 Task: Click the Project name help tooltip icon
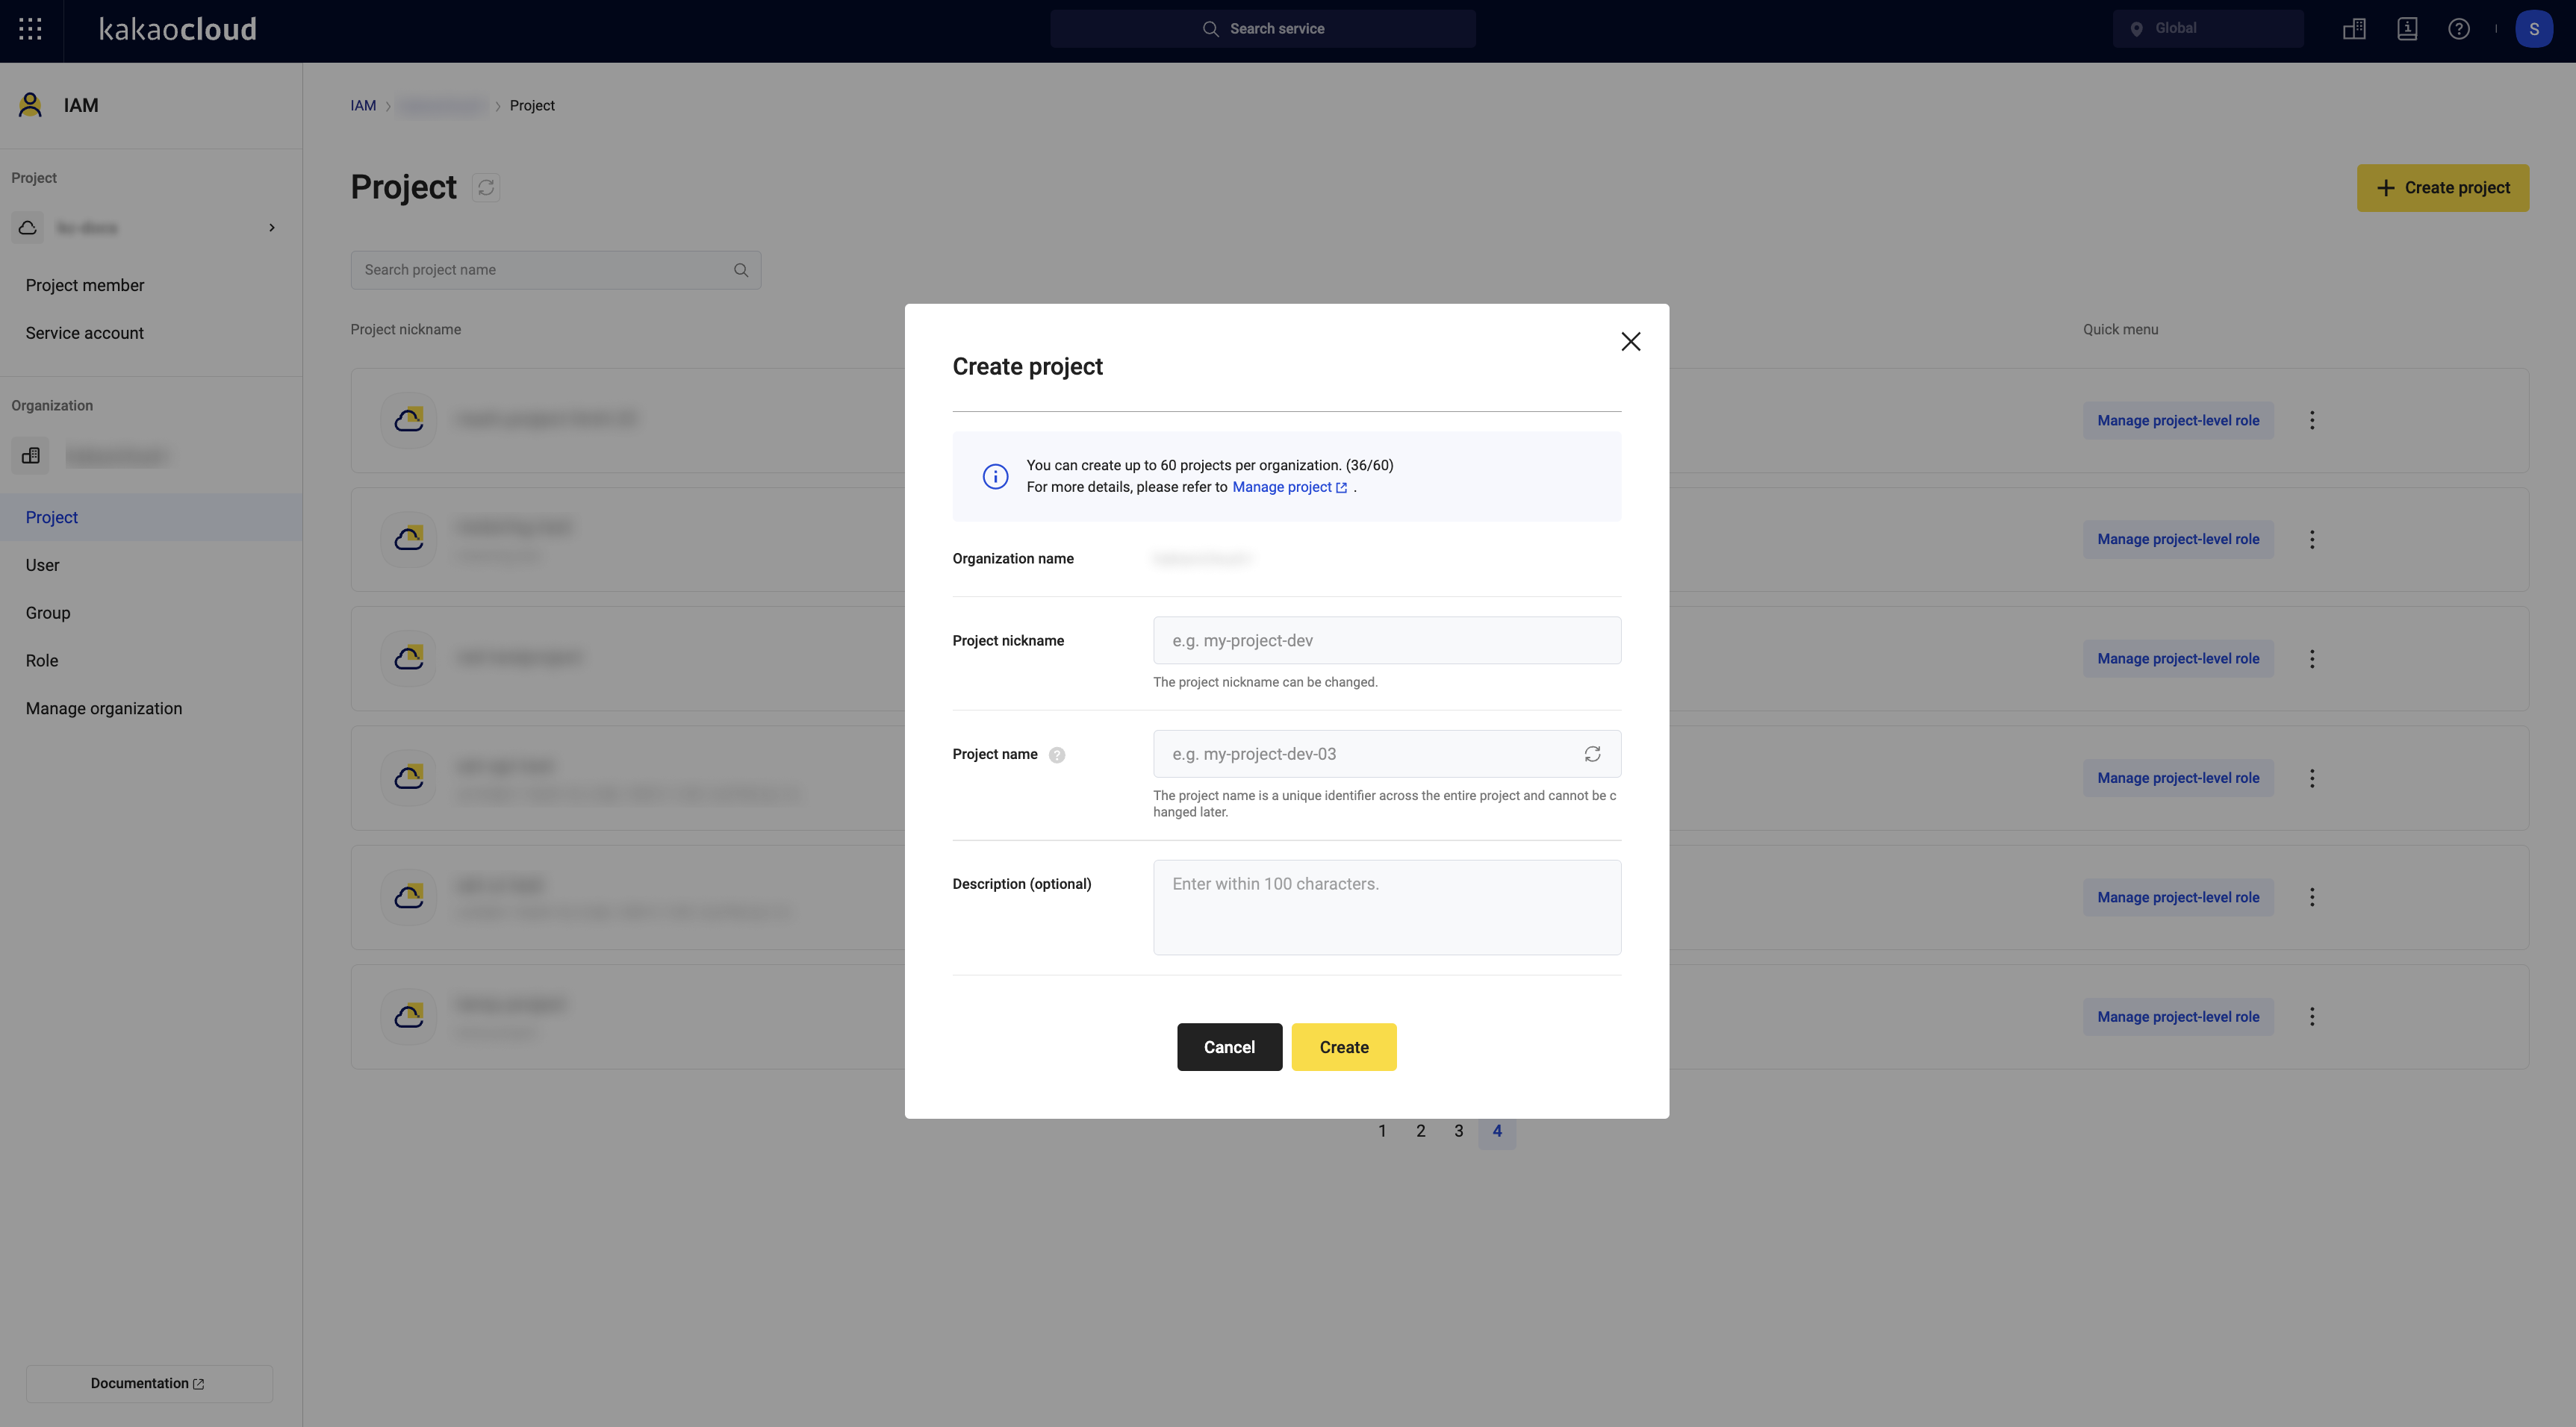coord(1057,755)
